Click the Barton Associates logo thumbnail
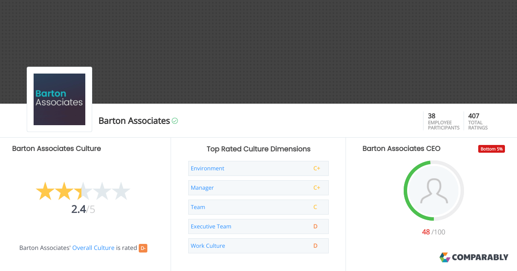 (x=59, y=99)
